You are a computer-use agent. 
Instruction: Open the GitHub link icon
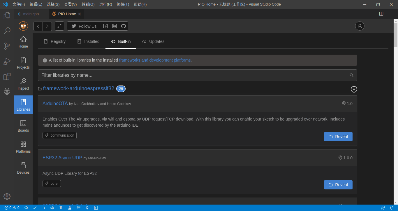tap(124, 26)
